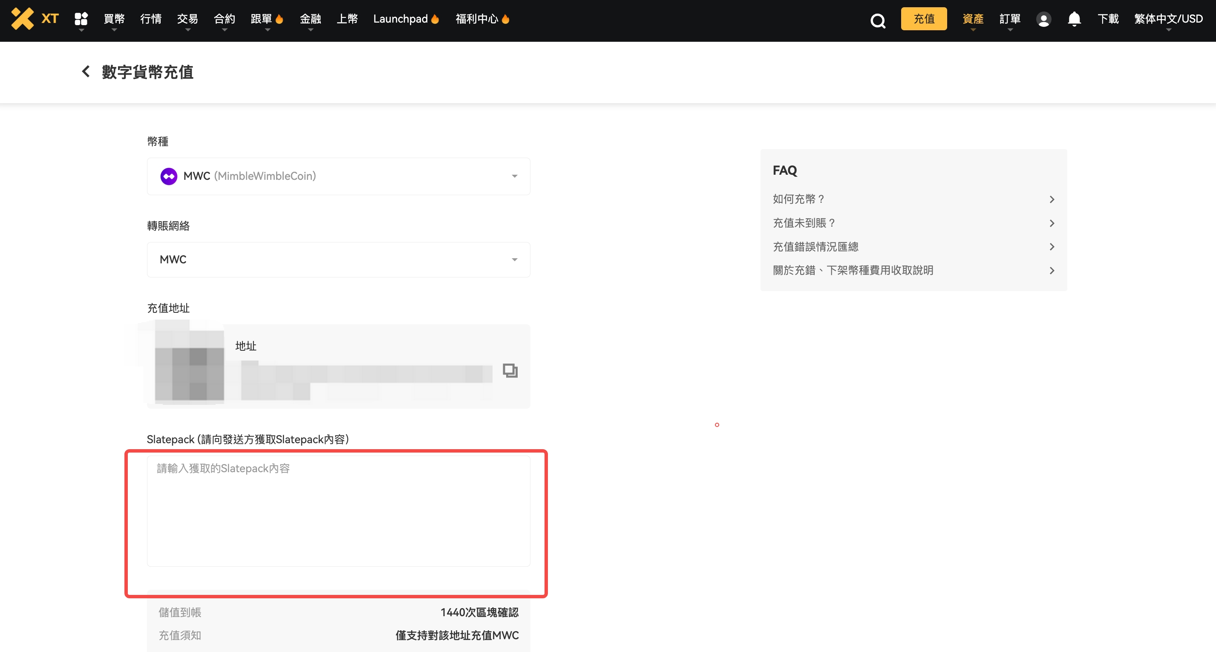Click the MWC coin logo icon

point(169,176)
